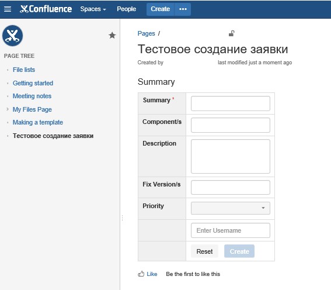Click the Summary input field
Image resolution: width=331 pixels, height=290 pixels.
pos(231,103)
